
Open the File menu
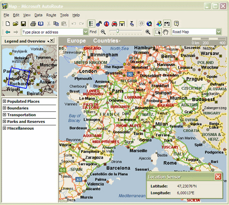click(6, 15)
